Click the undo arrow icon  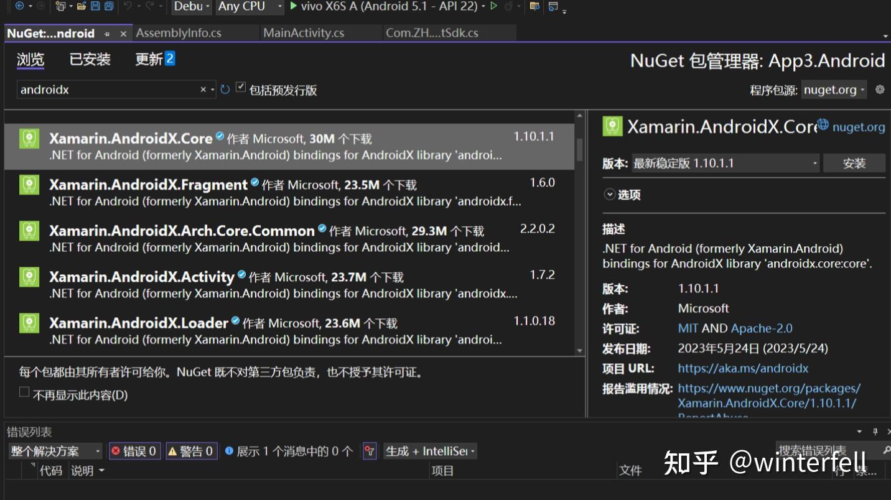128,6
